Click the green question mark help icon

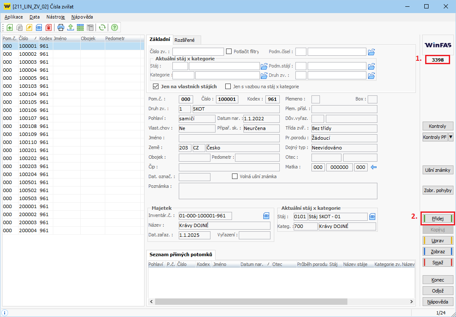pyautogui.click(x=114, y=27)
